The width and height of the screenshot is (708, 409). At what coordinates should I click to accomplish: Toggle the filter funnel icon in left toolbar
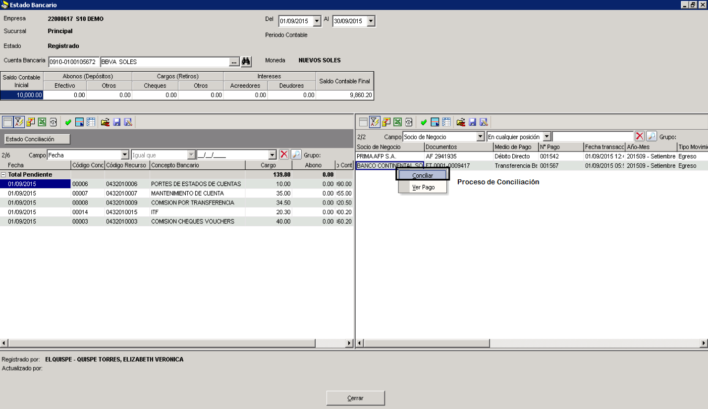[x=19, y=122]
